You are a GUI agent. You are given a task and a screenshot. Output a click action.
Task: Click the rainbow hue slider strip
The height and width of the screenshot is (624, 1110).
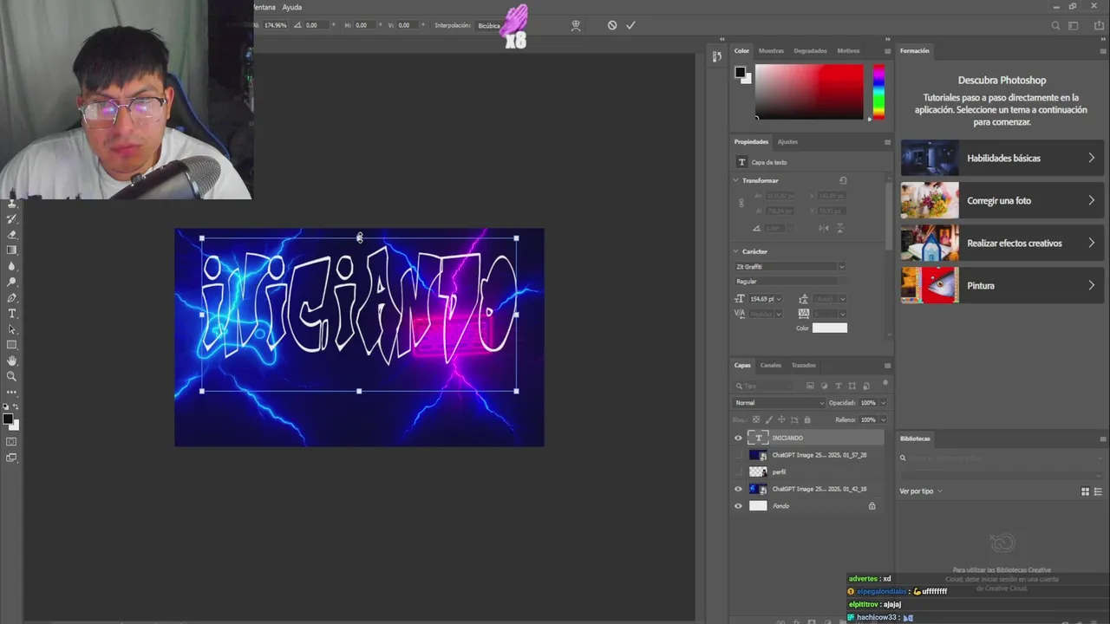[878, 92]
